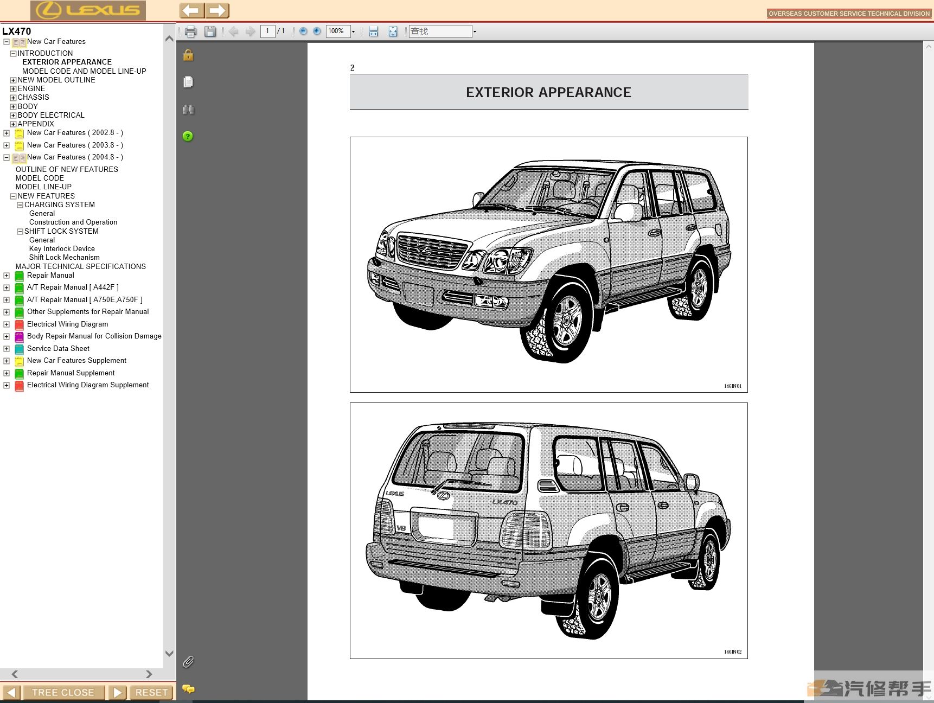
Task: Click the tree horizontal scroll right arrow
Action: point(149,674)
